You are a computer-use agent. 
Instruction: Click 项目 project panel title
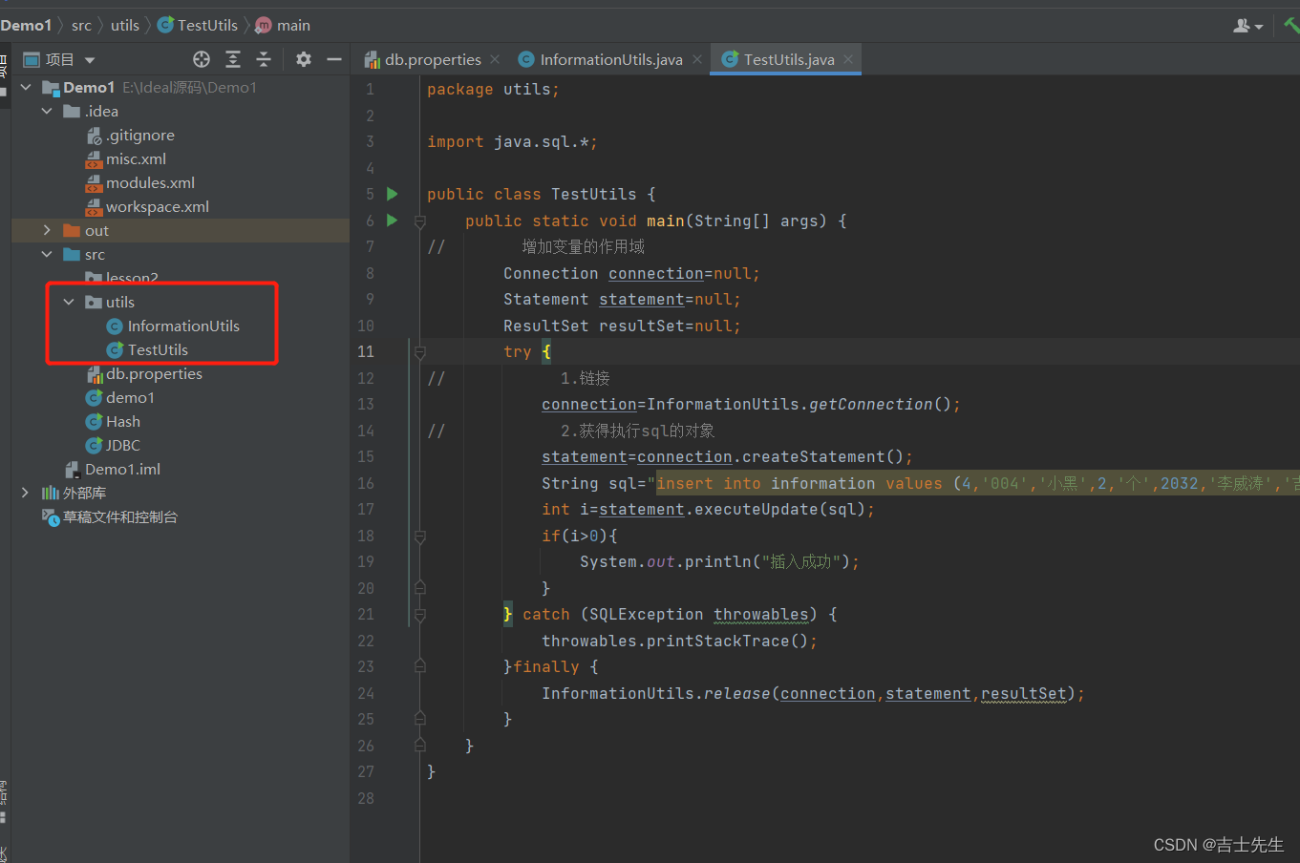pos(59,60)
